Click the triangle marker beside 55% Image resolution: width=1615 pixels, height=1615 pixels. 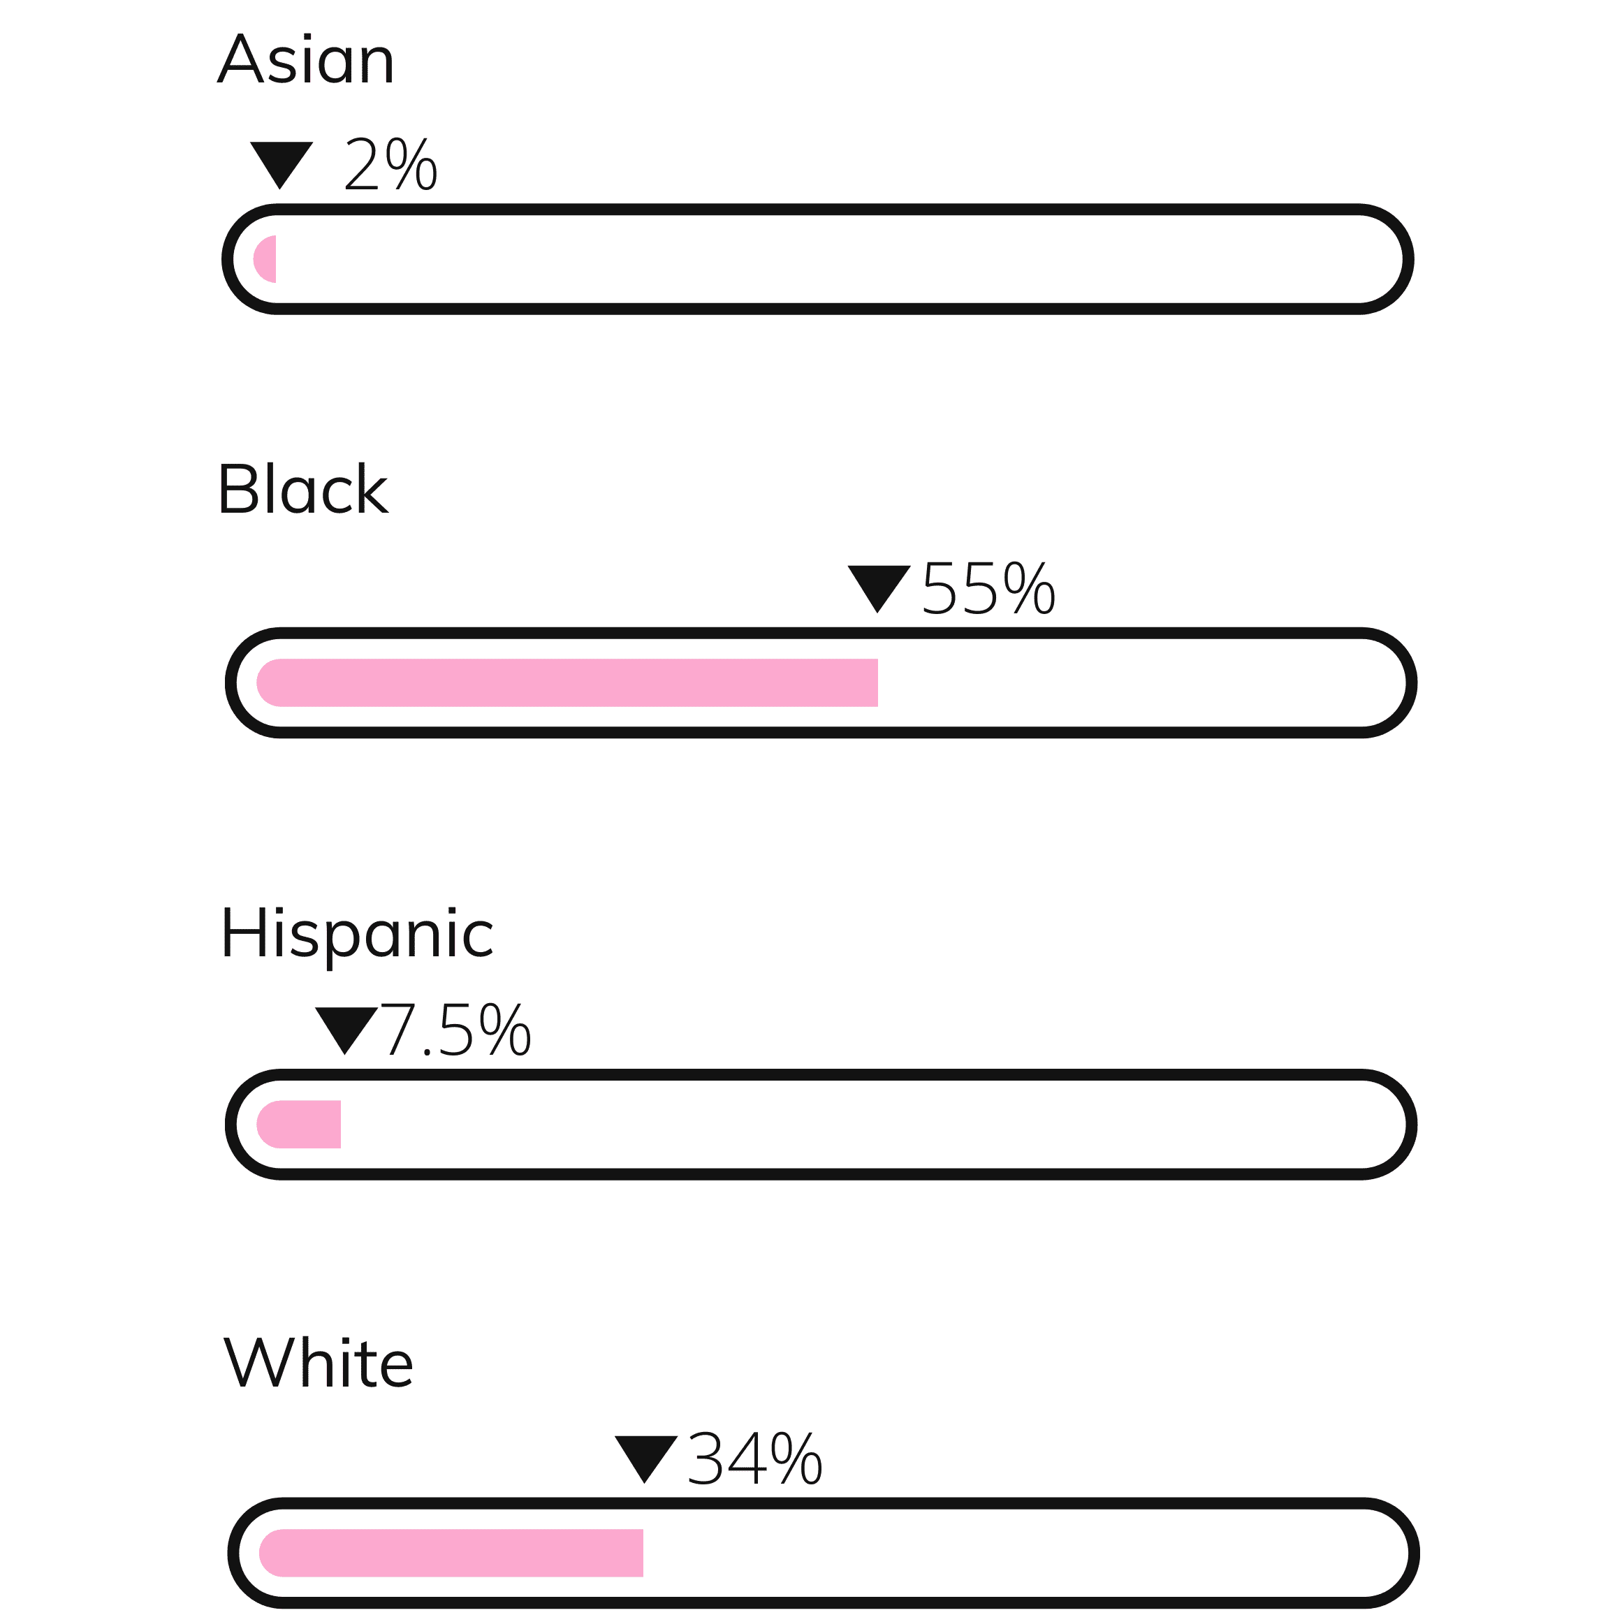click(x=879, y=588)
